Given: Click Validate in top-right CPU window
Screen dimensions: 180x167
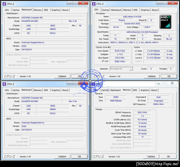Looking at the screenshot, I should tap(151, 76).
